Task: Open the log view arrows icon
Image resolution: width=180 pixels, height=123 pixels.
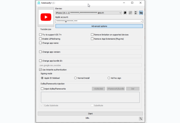Action: coord(140,119)
